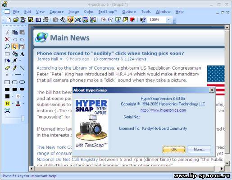Click the Print toolbar icon
Image resolution: width=232 pixels, height=180 pixels.
click(x=45, y=20)
